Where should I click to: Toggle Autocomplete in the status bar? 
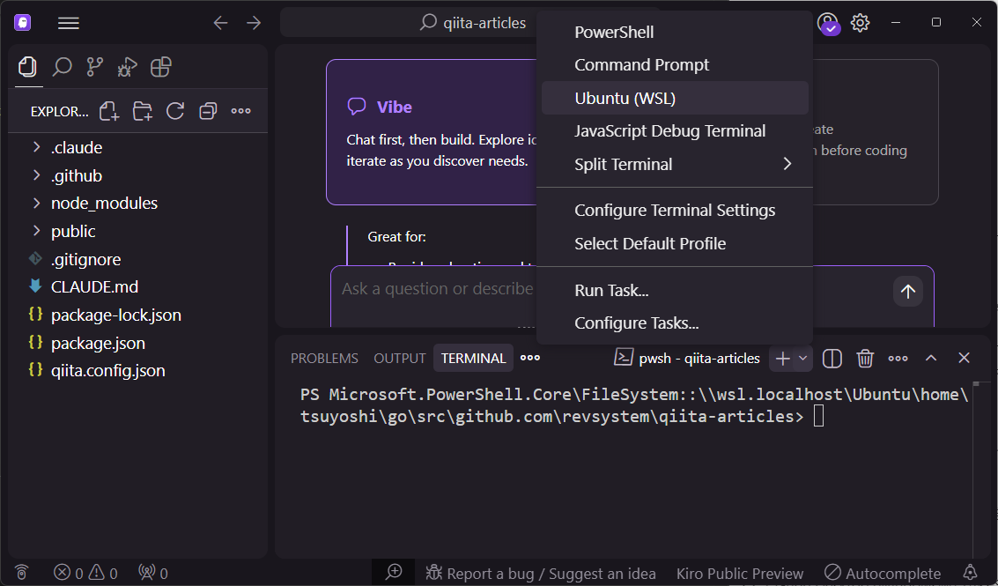[883, 574]
